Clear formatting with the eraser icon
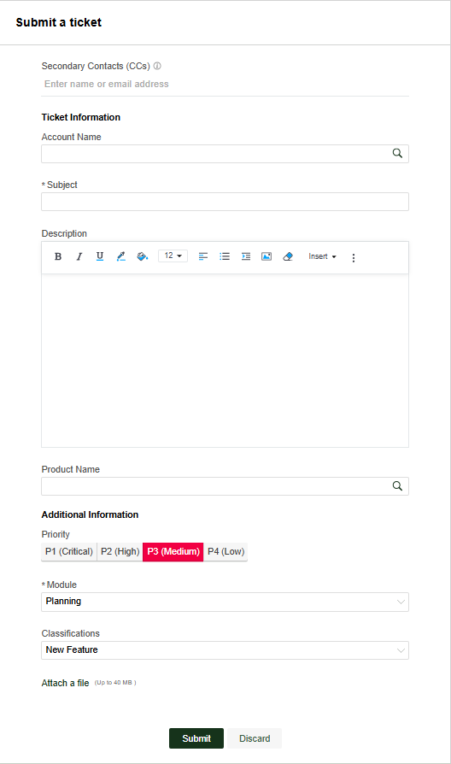The height and width of the screenshot is (764, 451). click(x=288, y=256)
